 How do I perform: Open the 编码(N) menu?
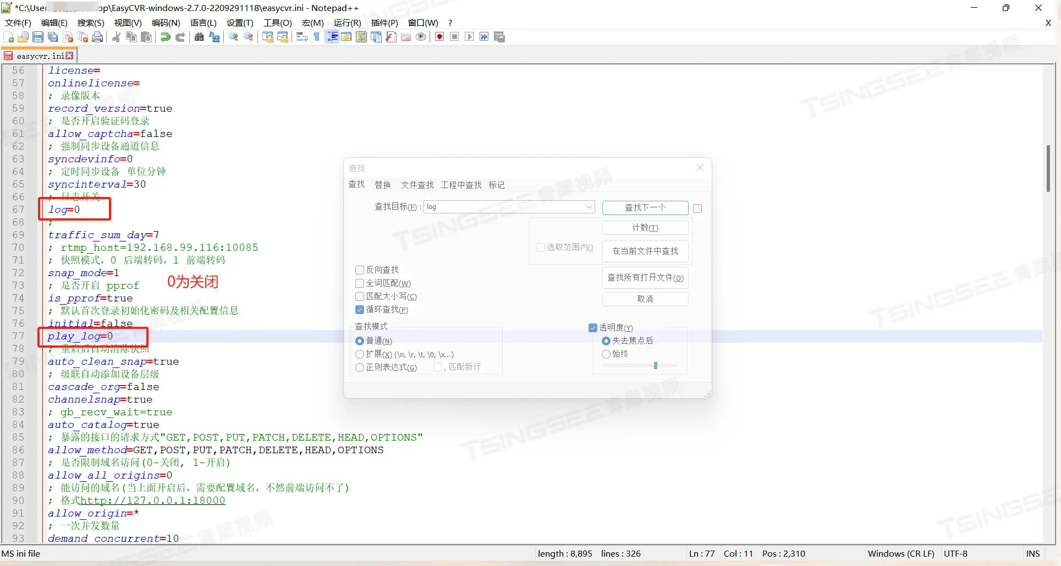coord(166,23)
